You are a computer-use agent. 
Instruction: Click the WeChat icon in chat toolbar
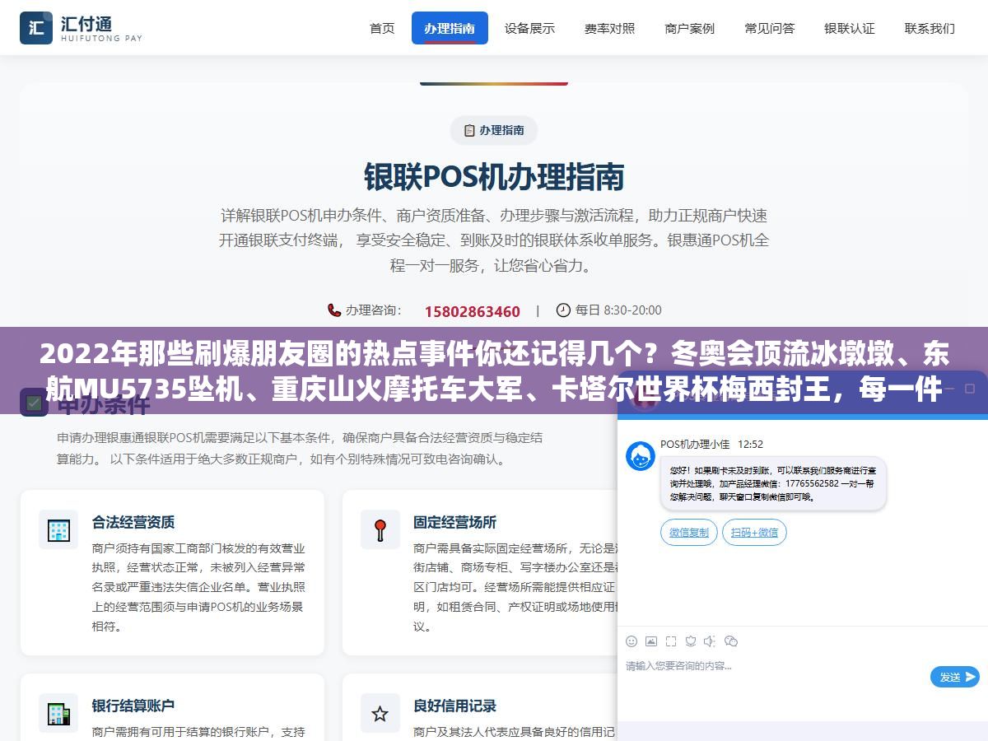coord(731,641)
